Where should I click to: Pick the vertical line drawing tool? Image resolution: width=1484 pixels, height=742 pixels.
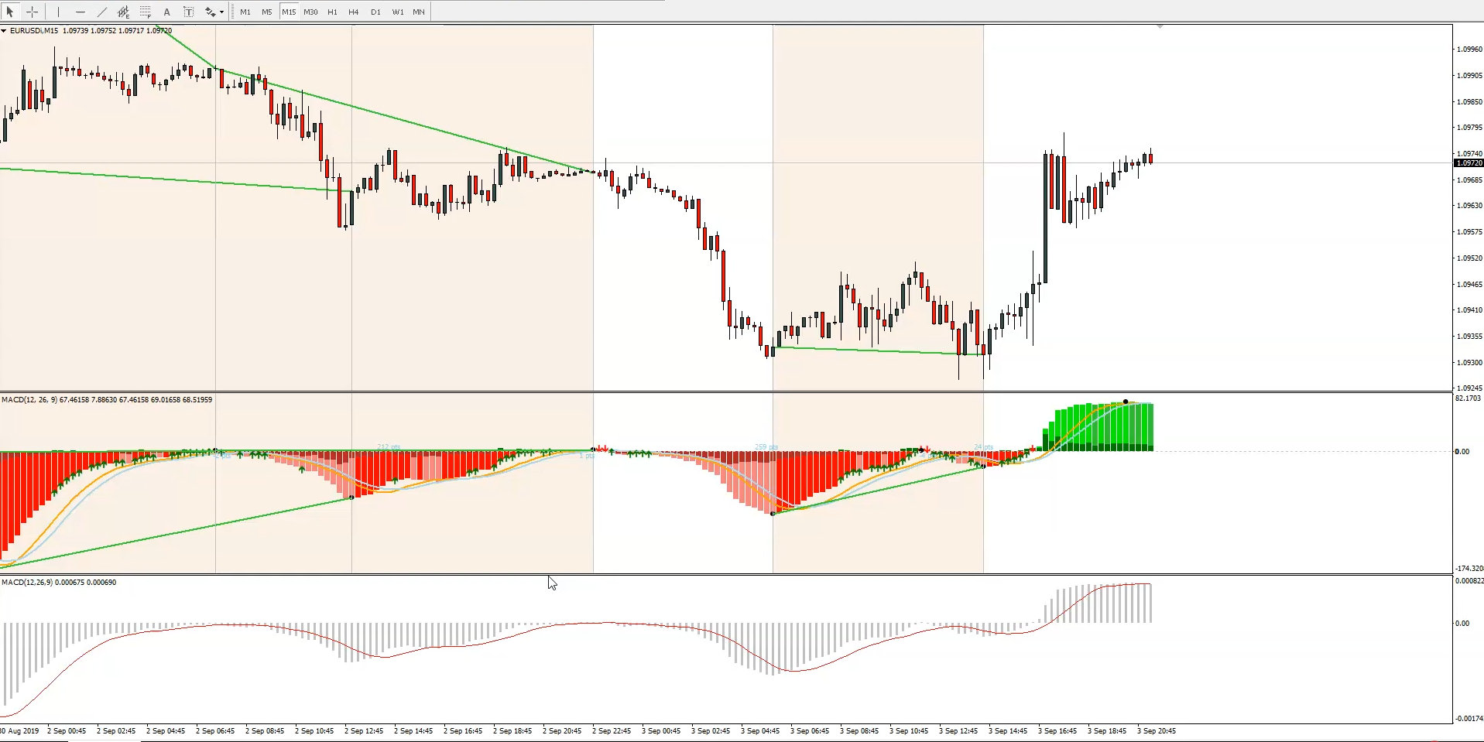[x=58, y=12]
